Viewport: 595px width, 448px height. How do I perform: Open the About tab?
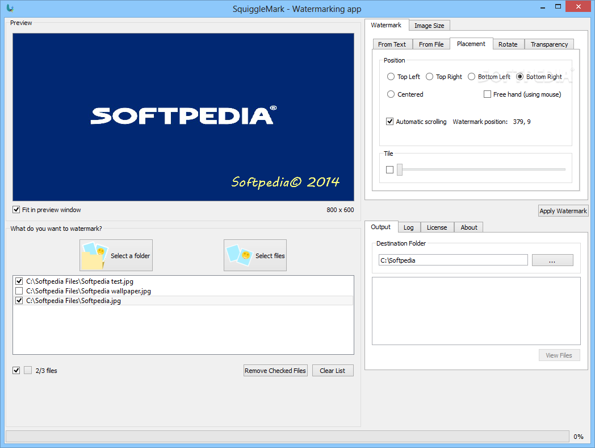tap(469, 227)
